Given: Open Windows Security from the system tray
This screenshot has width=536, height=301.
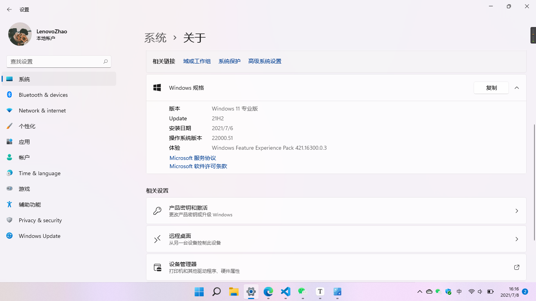Looking at the screenshot, I should point(448,292).
